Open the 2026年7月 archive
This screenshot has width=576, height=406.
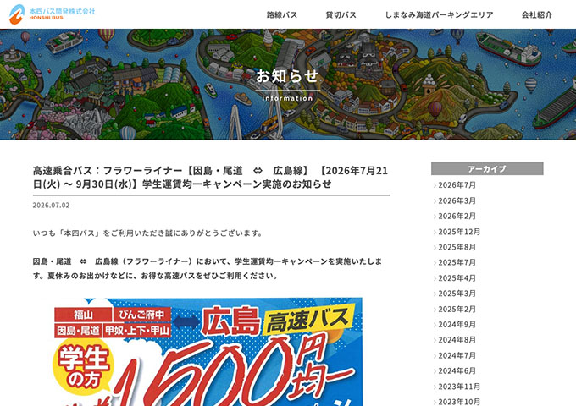[457, 185]
